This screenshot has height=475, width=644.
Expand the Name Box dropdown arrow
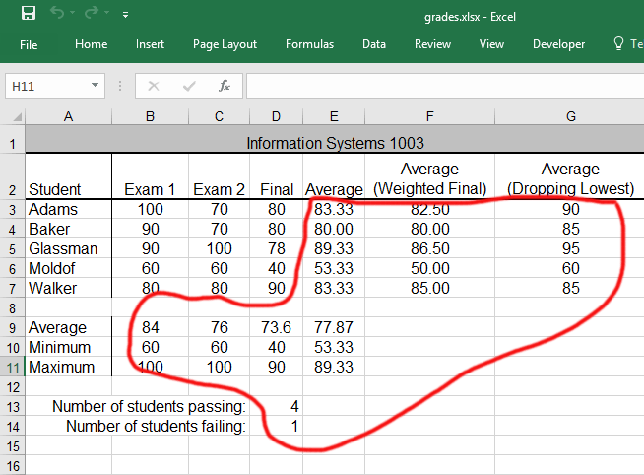[95, 86]
